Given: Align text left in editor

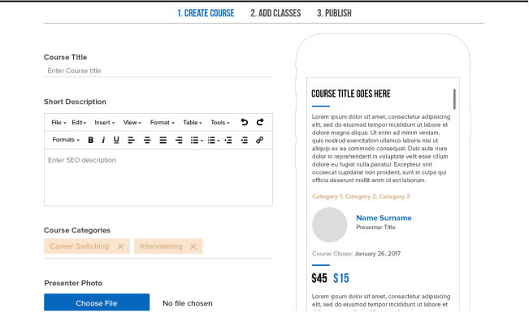Looking at the screenshot, I should point(132,140).
